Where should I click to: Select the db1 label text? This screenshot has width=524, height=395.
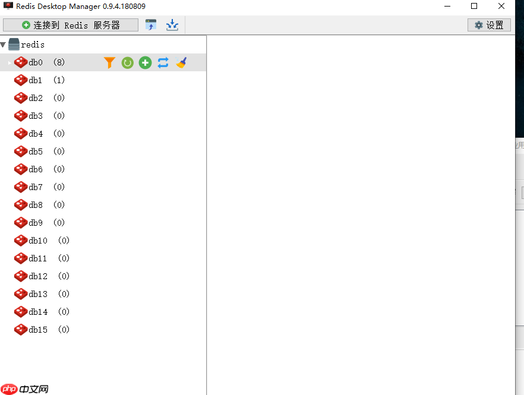coord(36,80)
